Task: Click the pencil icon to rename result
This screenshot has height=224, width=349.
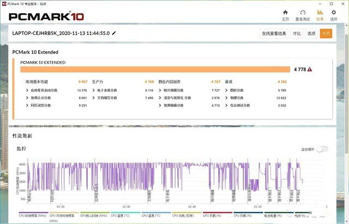Action: (114, 33)
